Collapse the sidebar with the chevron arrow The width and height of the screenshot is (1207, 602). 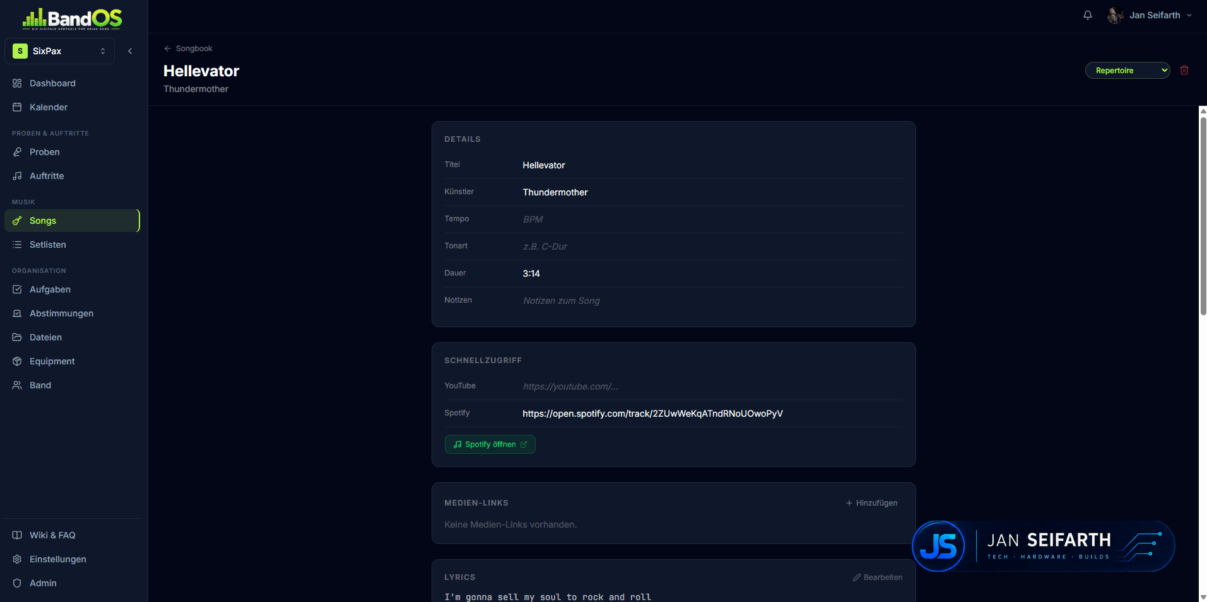click(130, 51)
